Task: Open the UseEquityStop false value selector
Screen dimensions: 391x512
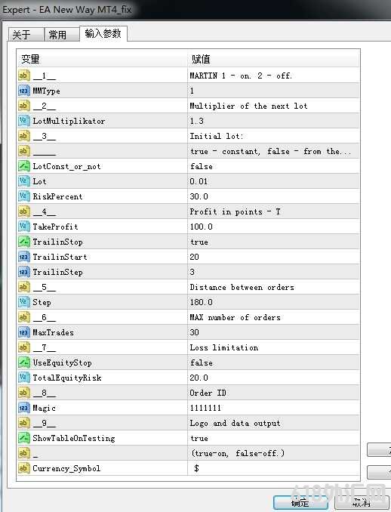Action: click(273, 362)
